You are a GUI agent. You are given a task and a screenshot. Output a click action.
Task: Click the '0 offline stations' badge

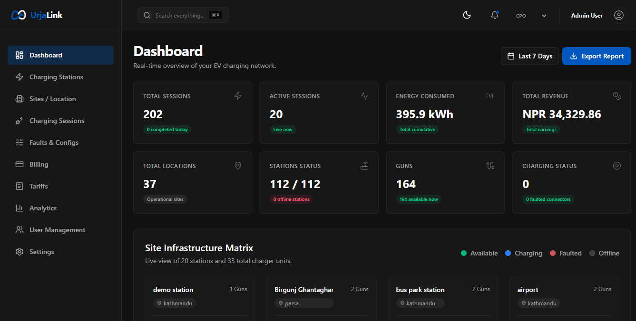click(291, 199)
